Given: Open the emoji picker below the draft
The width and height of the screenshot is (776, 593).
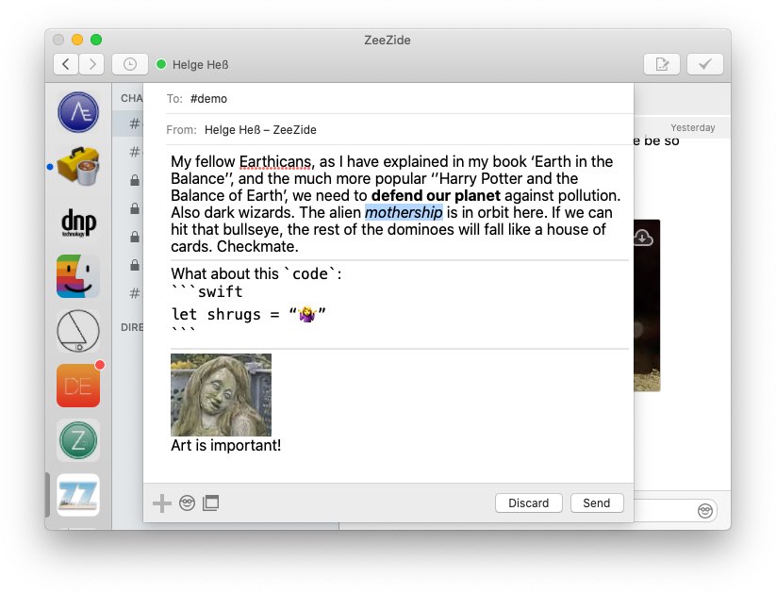Looking at the screenshot, I should (187, 502).
